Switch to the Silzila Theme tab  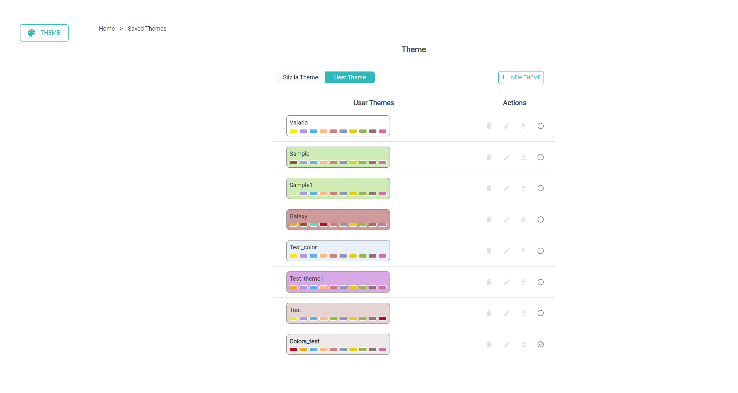click(300, 77)
